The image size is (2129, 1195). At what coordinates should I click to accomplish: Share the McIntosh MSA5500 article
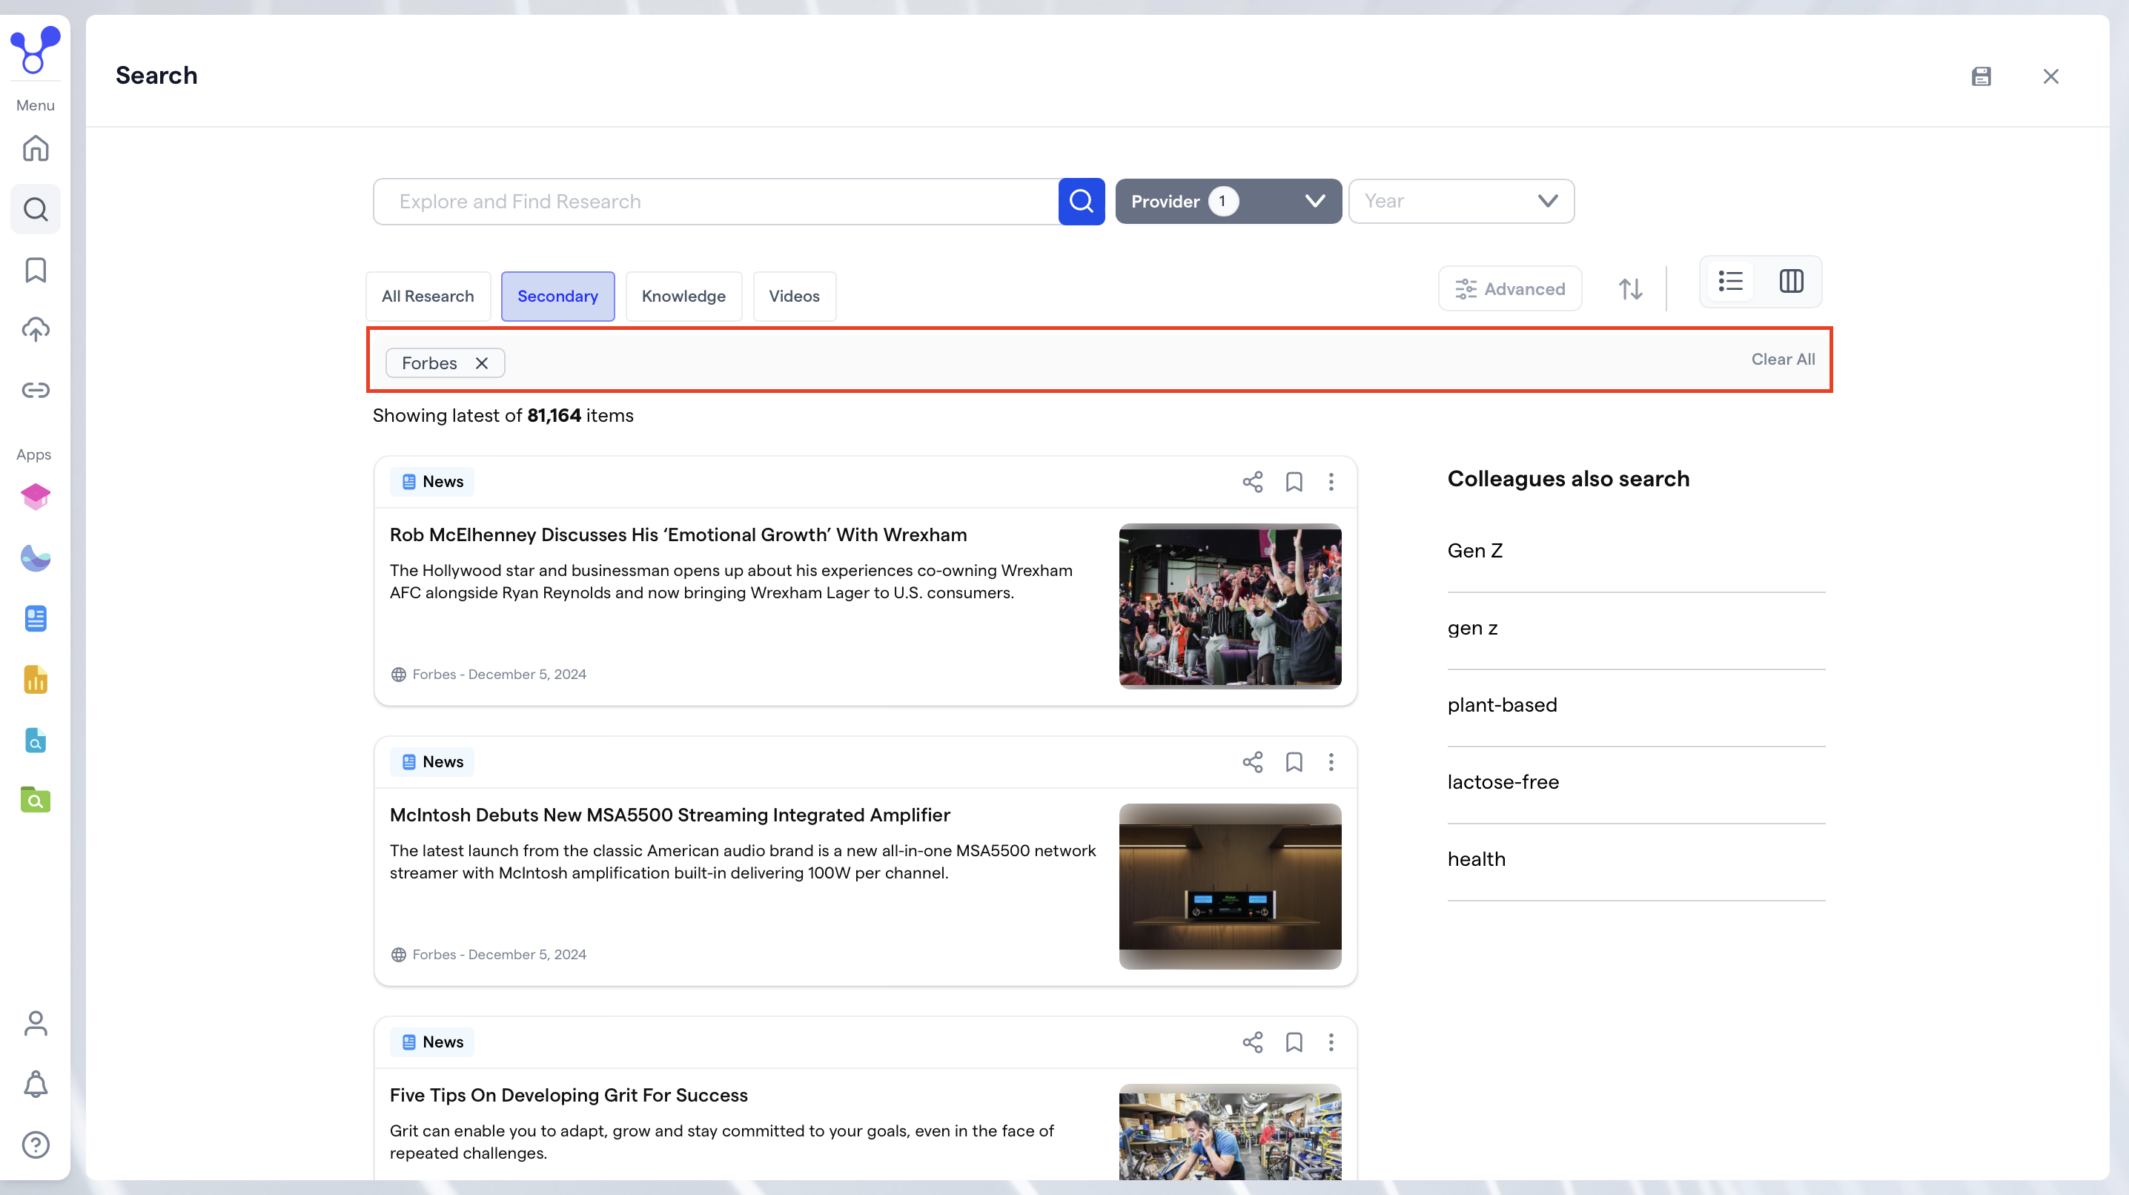tap(1252, 762)
